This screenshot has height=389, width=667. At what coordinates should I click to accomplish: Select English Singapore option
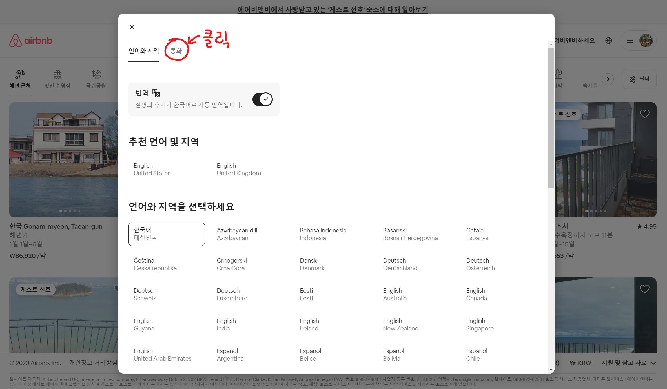499,324
